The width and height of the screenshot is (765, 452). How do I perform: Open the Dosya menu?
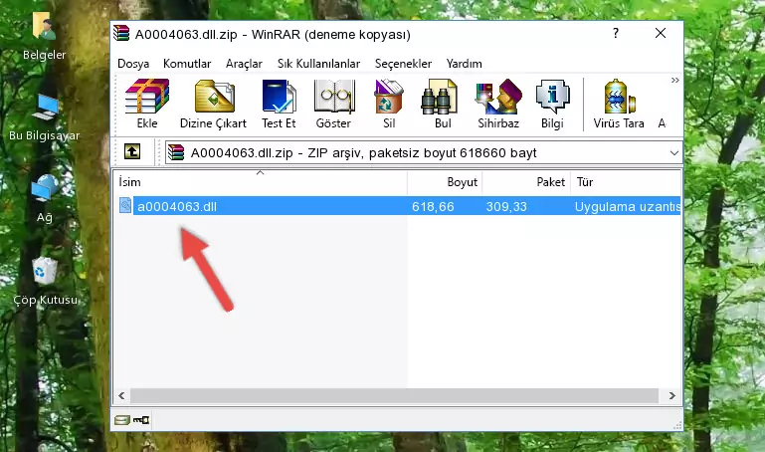(x=133, y=64)
